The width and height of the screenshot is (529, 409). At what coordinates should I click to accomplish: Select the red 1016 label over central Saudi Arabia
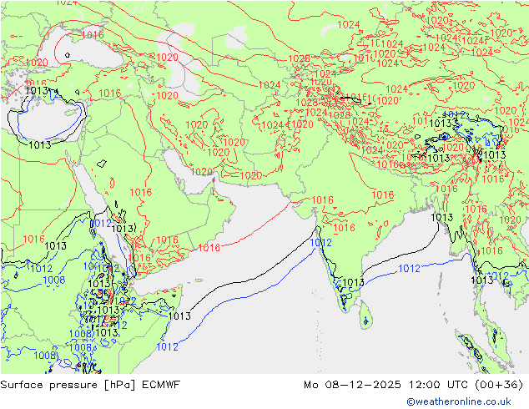pyautogui.click(x=141, y=193)
